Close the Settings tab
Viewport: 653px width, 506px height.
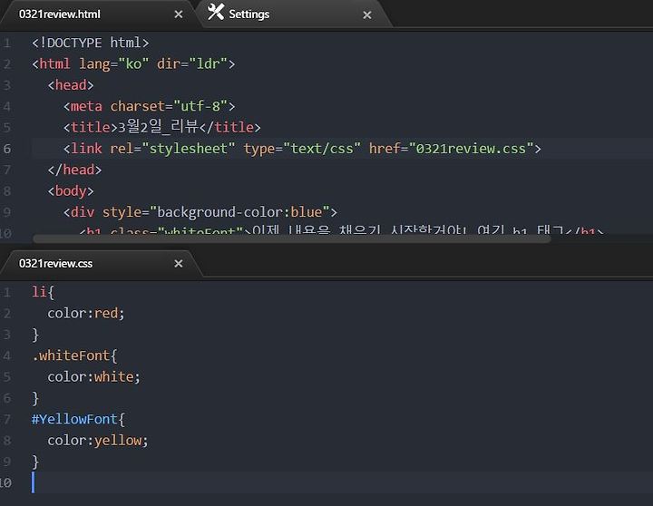[367, 15]
